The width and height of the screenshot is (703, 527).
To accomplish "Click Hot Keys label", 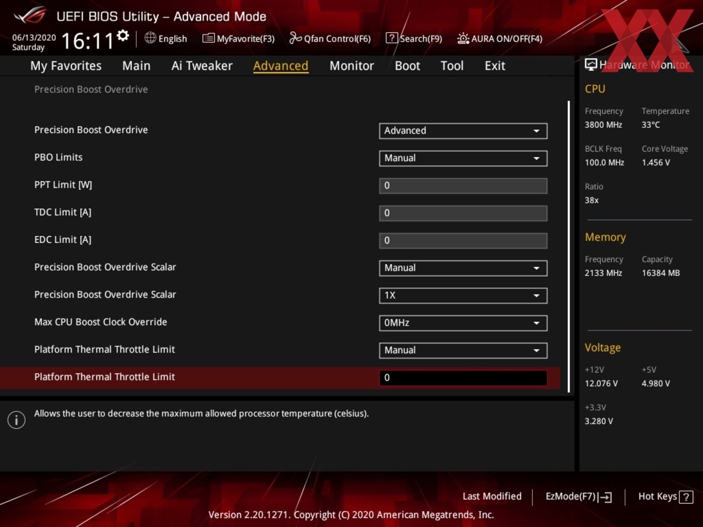I will tap(658, 496).
